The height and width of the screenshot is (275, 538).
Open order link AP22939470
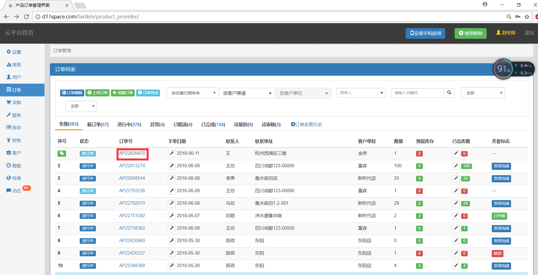132,153
